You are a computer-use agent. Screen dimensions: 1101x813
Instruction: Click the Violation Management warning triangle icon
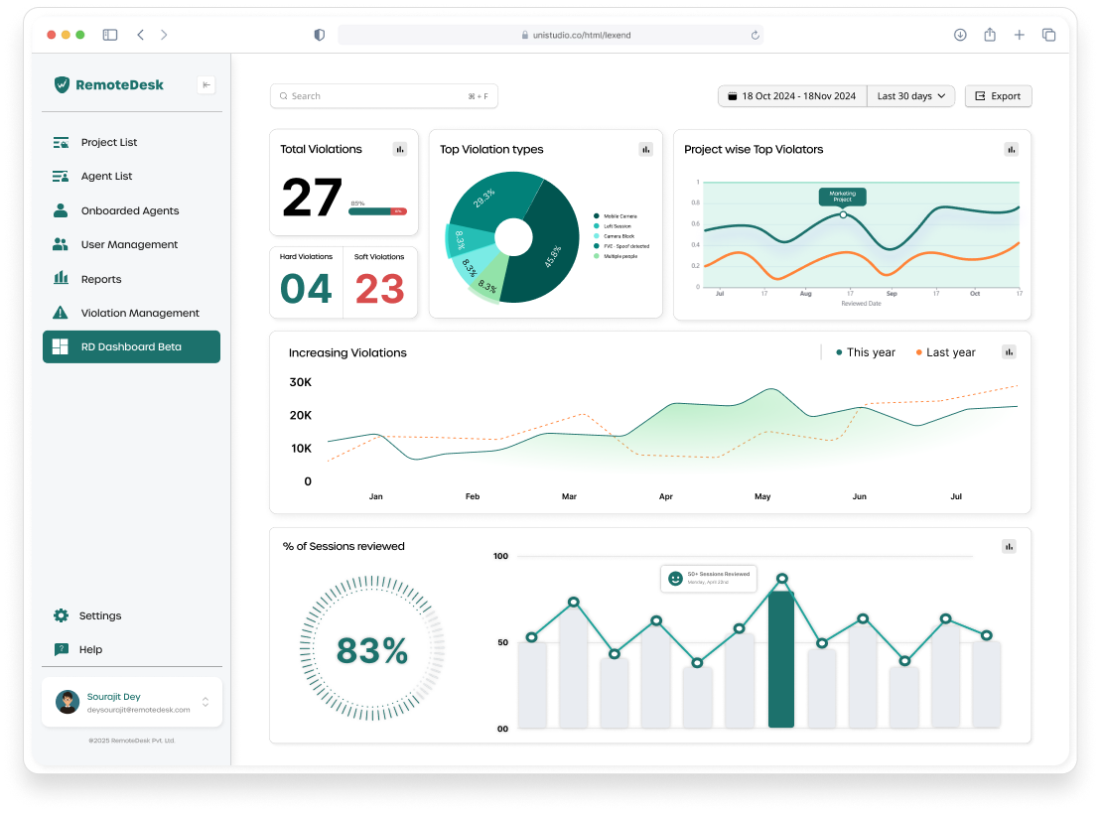tap(62, 313)
